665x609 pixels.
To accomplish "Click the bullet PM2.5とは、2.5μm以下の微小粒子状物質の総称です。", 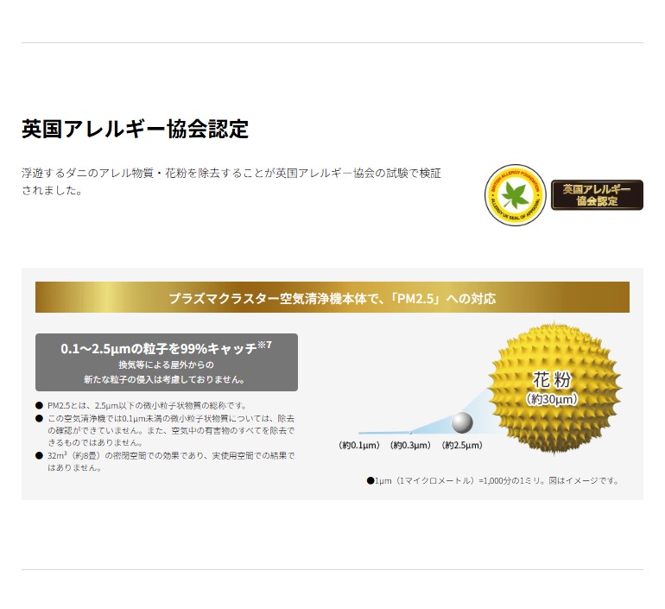I will point(147,405).
